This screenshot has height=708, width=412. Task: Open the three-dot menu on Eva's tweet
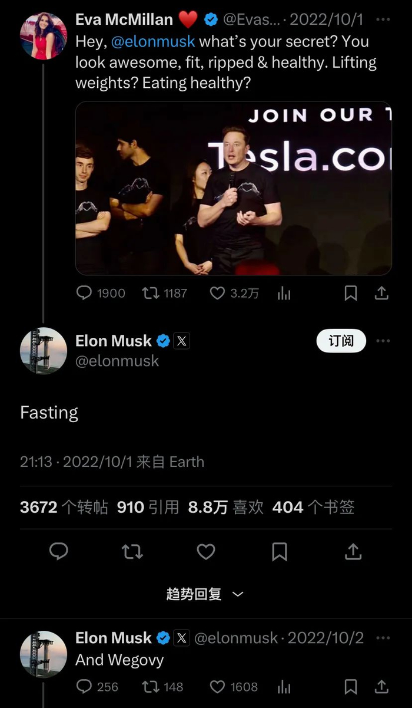pyautogui.click(x=383, y=19)
